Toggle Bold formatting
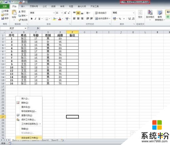 pyautogui.click(x=32, y=19)
